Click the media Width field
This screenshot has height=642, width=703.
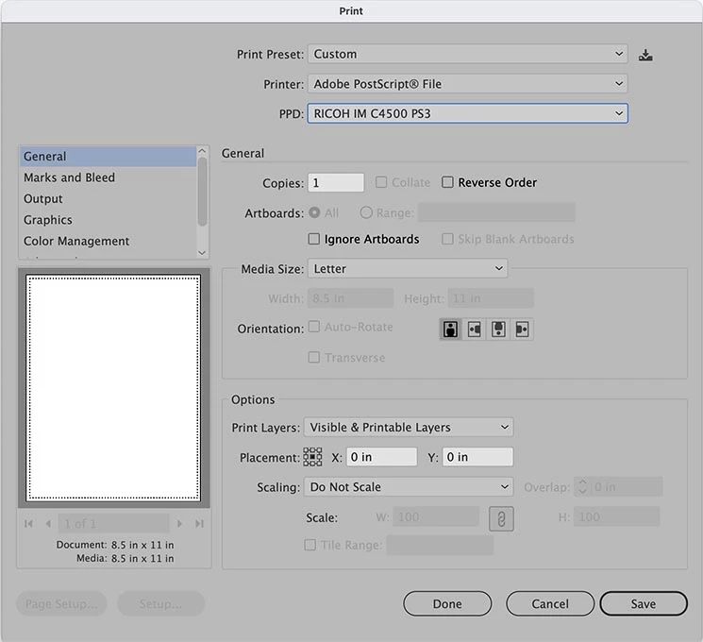(x=350, y=298)
